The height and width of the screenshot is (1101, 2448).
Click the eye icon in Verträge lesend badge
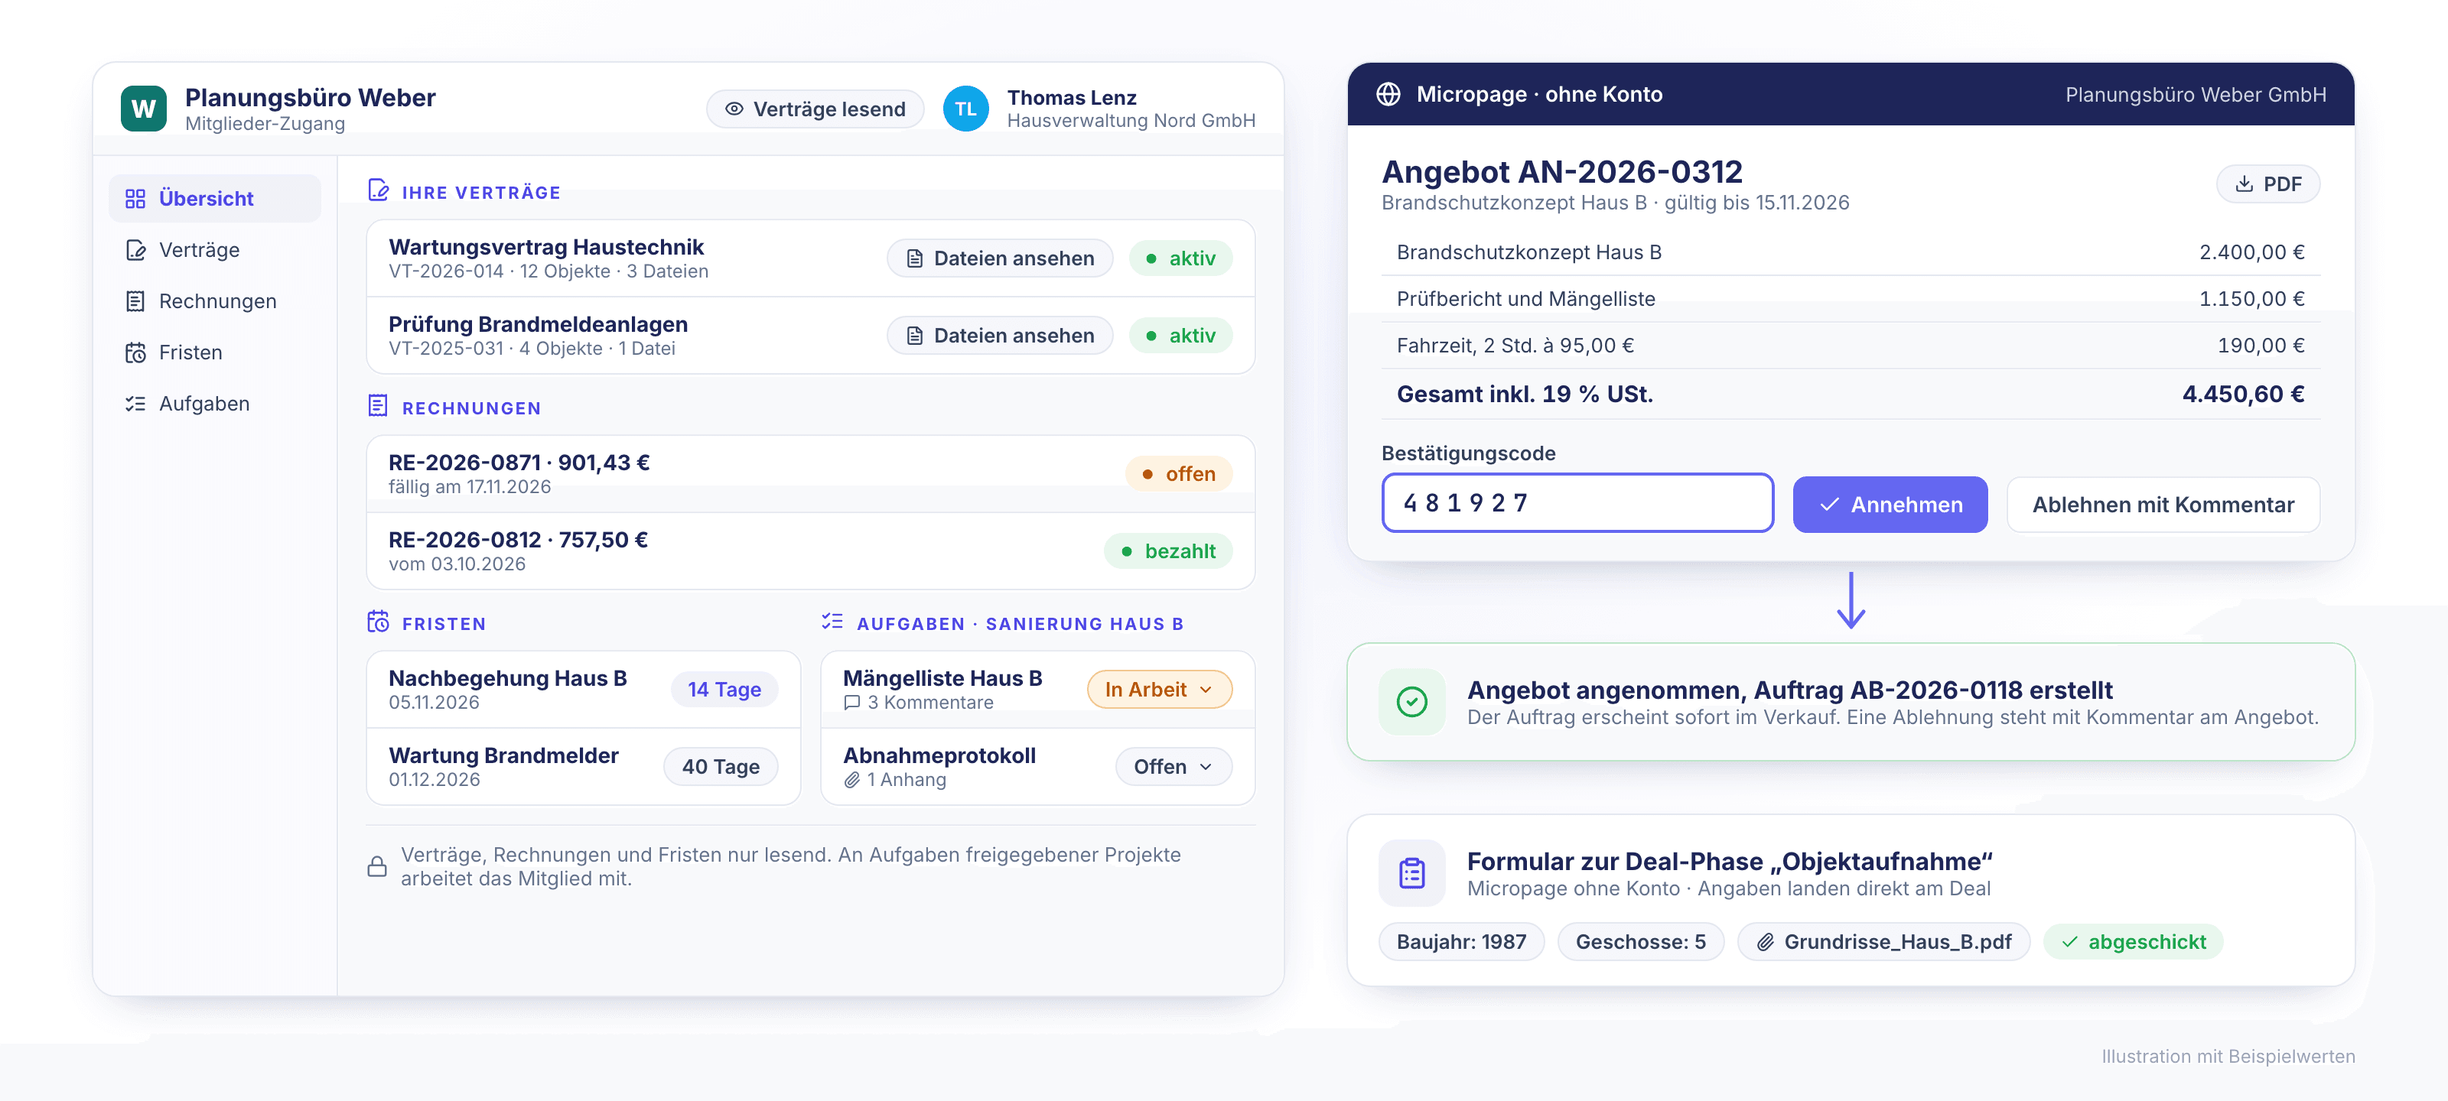pyautogui.click(x=734, y=109)
